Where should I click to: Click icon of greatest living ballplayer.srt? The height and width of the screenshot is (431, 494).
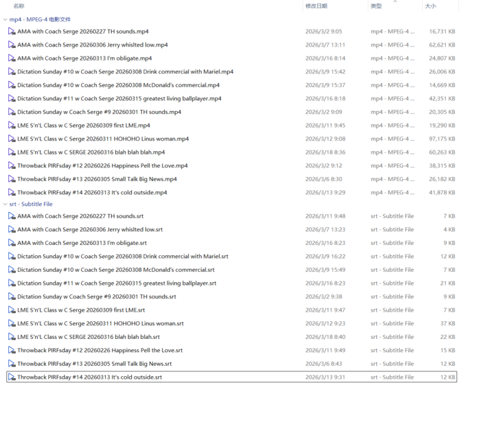click(12, 283)
